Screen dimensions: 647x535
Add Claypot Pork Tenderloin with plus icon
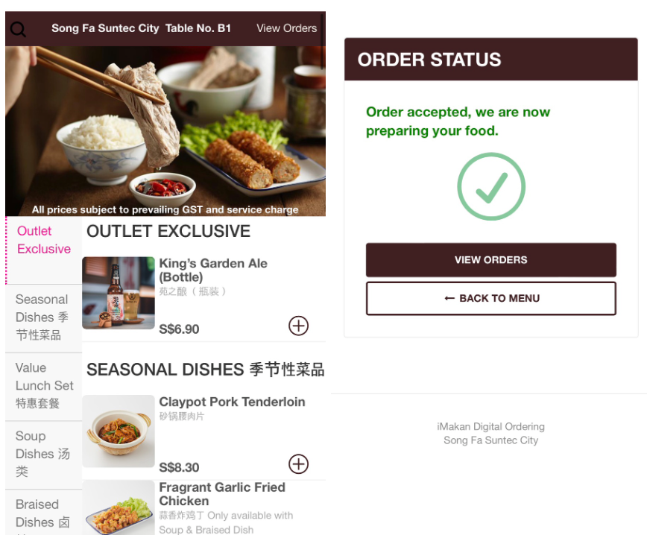click(x=298, y=464)
